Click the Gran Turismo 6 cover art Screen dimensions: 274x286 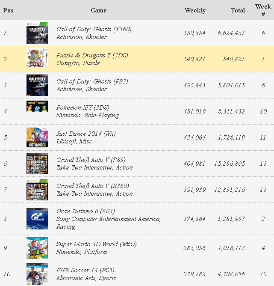(x=37, y=219)
